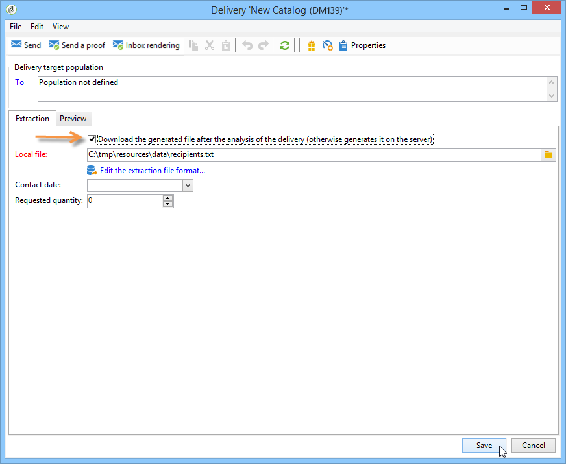Click the scheduling clock icon in toolbar

point(328,45)
